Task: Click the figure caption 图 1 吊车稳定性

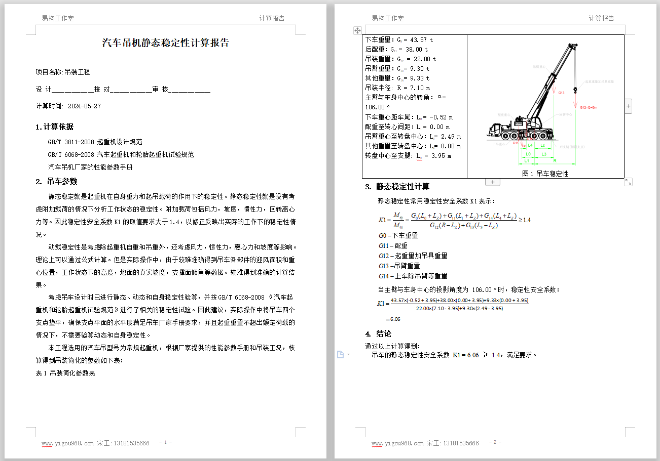Action: click(x=545, y=174)
